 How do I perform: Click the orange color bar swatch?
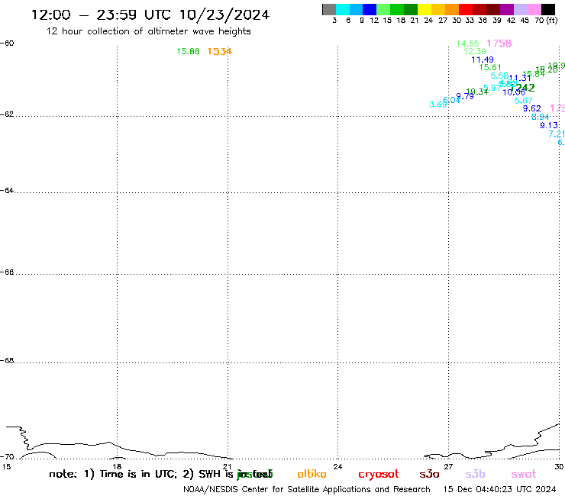[452, 9]
